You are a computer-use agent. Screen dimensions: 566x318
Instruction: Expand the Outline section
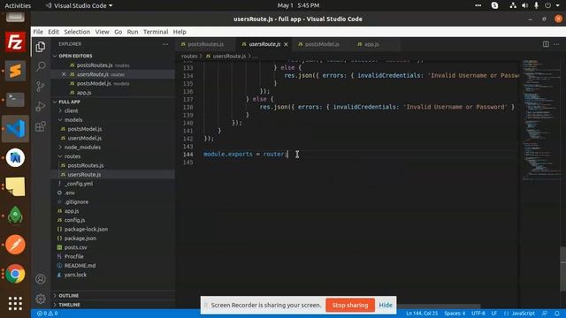[x=69, y=296]
